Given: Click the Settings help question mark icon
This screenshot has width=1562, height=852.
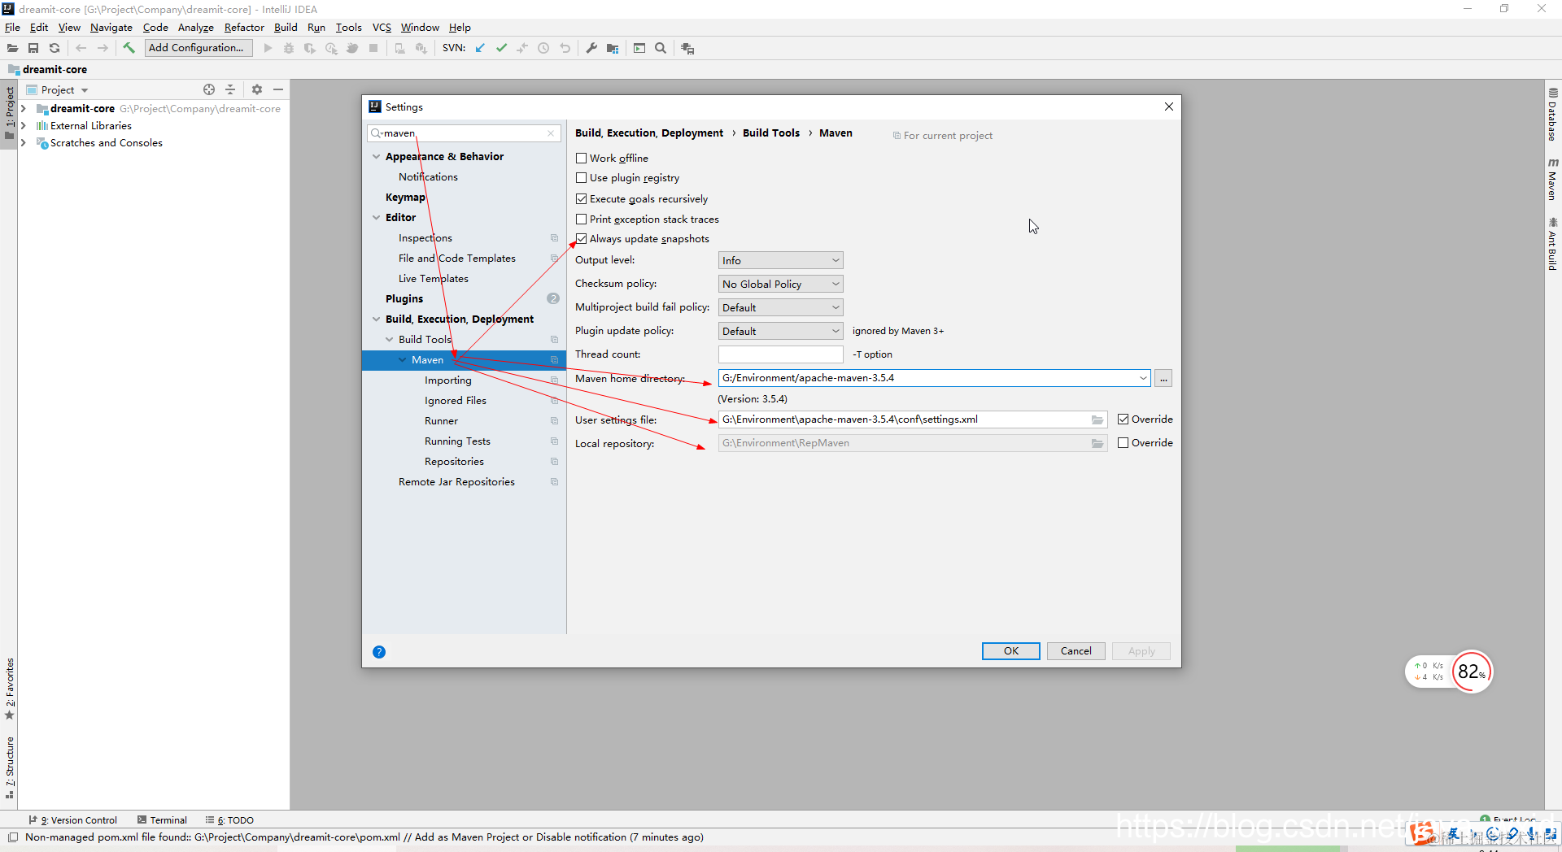Looking at the screenshot, I should pyautogui.click(x=379, y=652).
